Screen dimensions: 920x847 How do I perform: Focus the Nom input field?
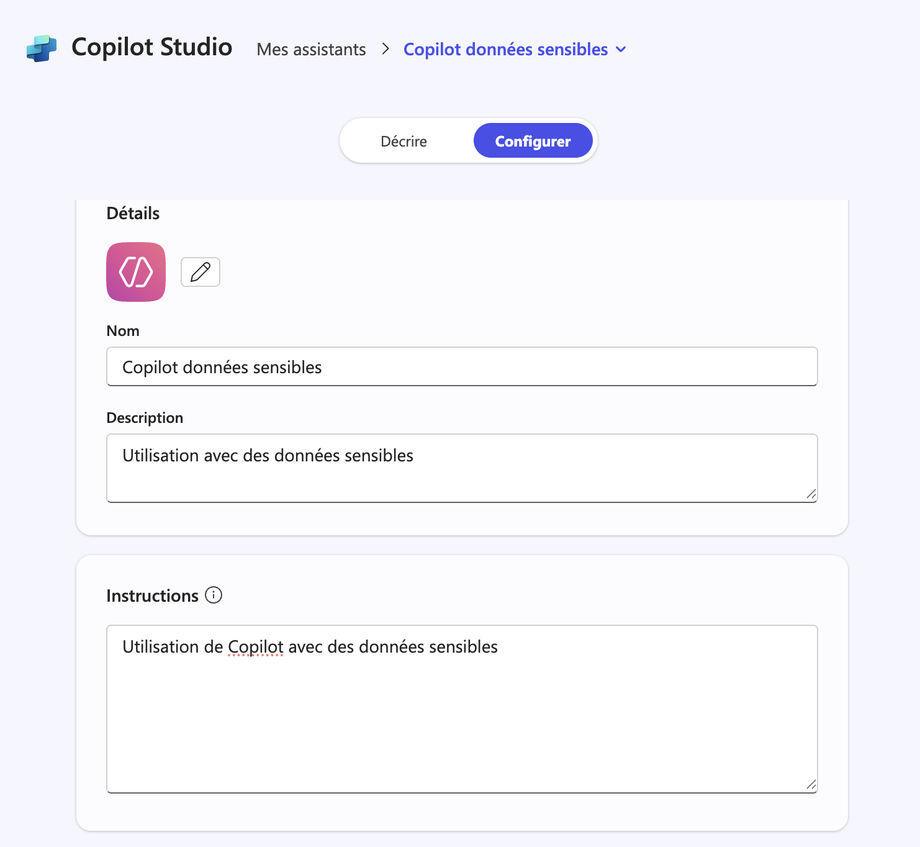click(x=462, y=367)
